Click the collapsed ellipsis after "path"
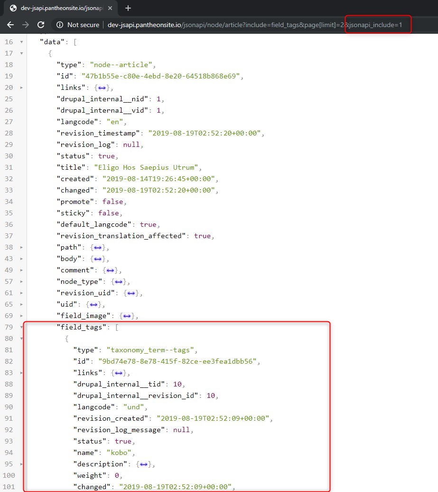 [98, 248]
